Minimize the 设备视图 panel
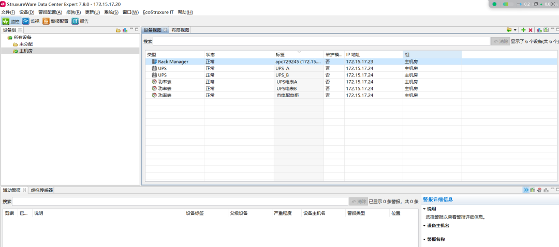Image resolution: width=559 pixels, height=247 pixels. pos(553,29)
